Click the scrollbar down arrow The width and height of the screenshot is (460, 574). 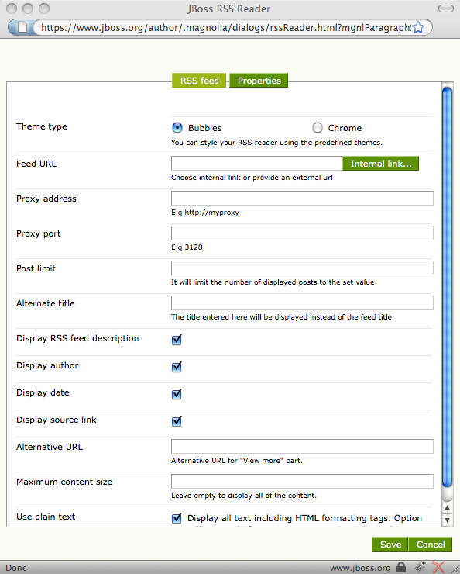click(x=447, y=520)
